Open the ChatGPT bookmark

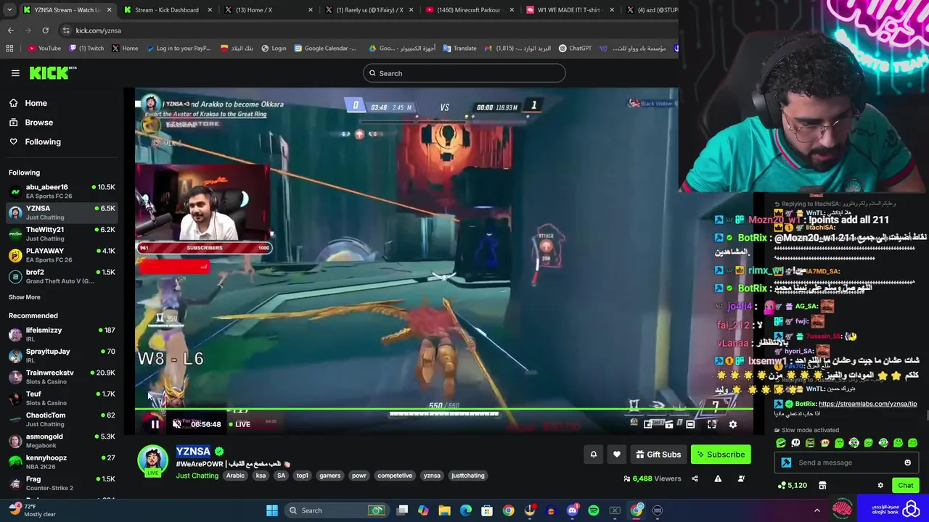[x=575, y=49]
